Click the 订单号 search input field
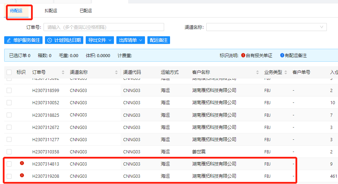Viewport: 338px width, 184px height. point(104,27)
